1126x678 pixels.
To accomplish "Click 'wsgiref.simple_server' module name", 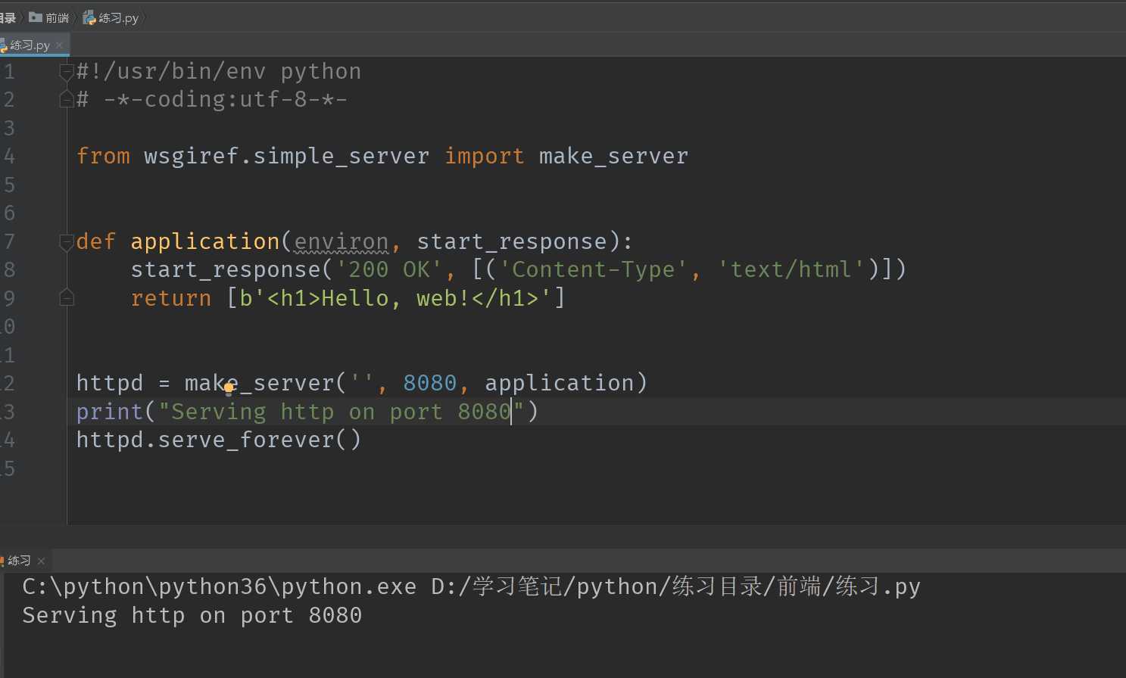I will (x=286, y=156).
